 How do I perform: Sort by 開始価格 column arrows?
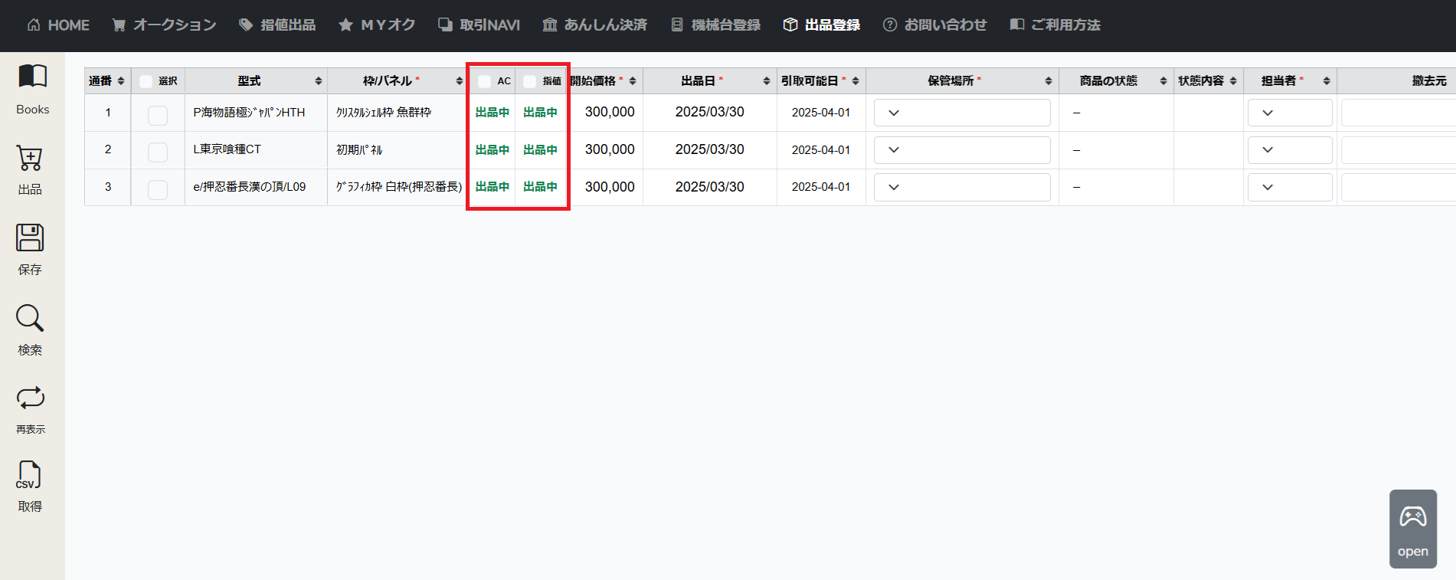pos(633,81)
